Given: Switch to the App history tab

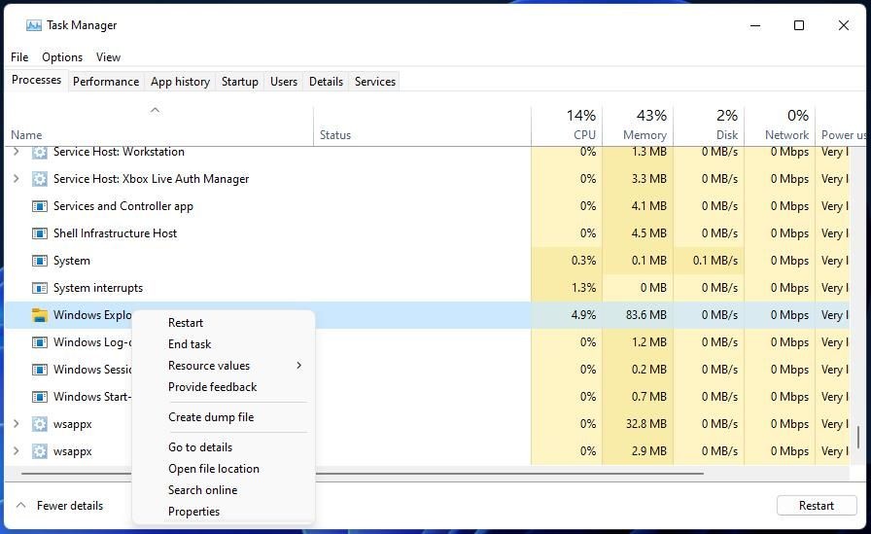Looking at the screenshot, I should [x=180, y=81].
